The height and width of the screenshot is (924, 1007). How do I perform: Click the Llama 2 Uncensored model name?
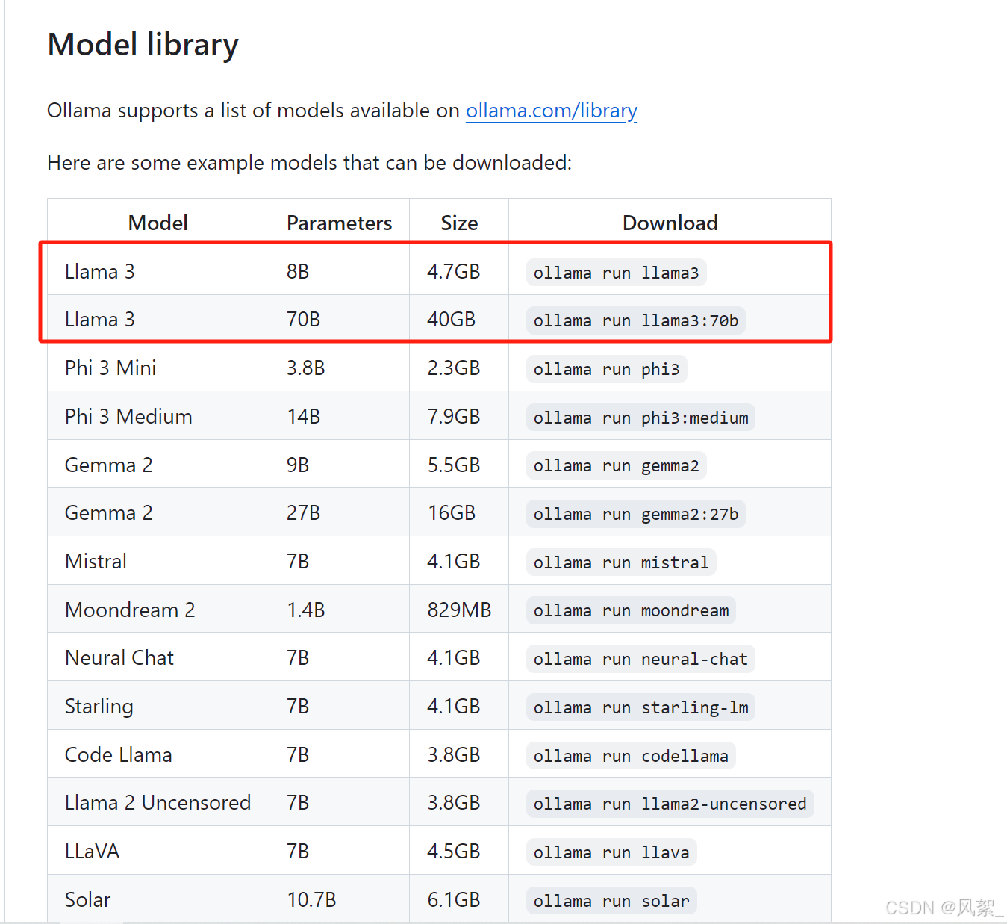tap(158, 802)
